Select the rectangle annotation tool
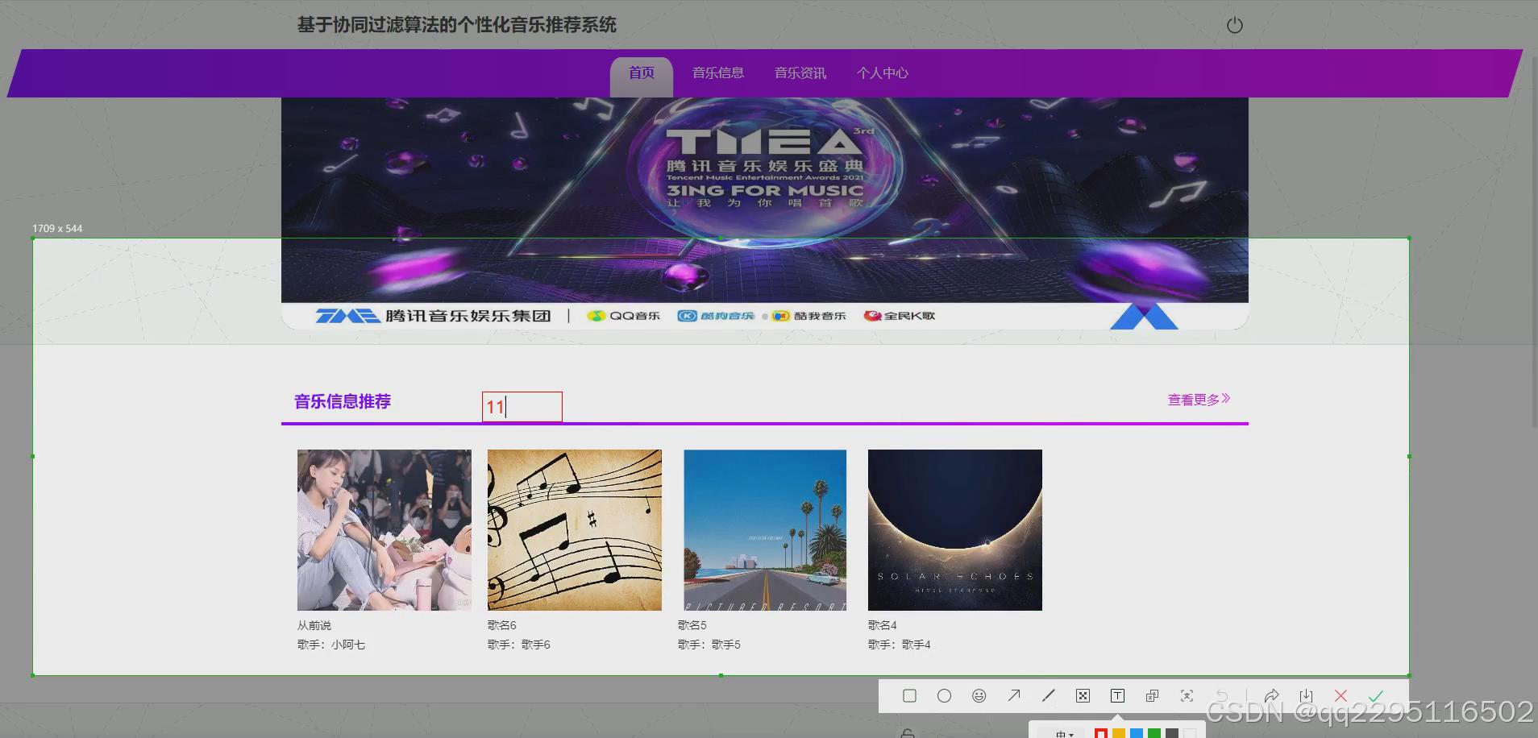Screen dimensions: 1538x738 pos(909,695)
